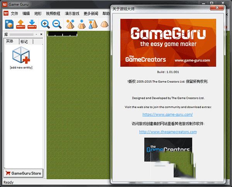This screenshot has height=187, width=232.
Task: Open the http://www.thegamecreators.com link
Action: (x=168, y=132)
